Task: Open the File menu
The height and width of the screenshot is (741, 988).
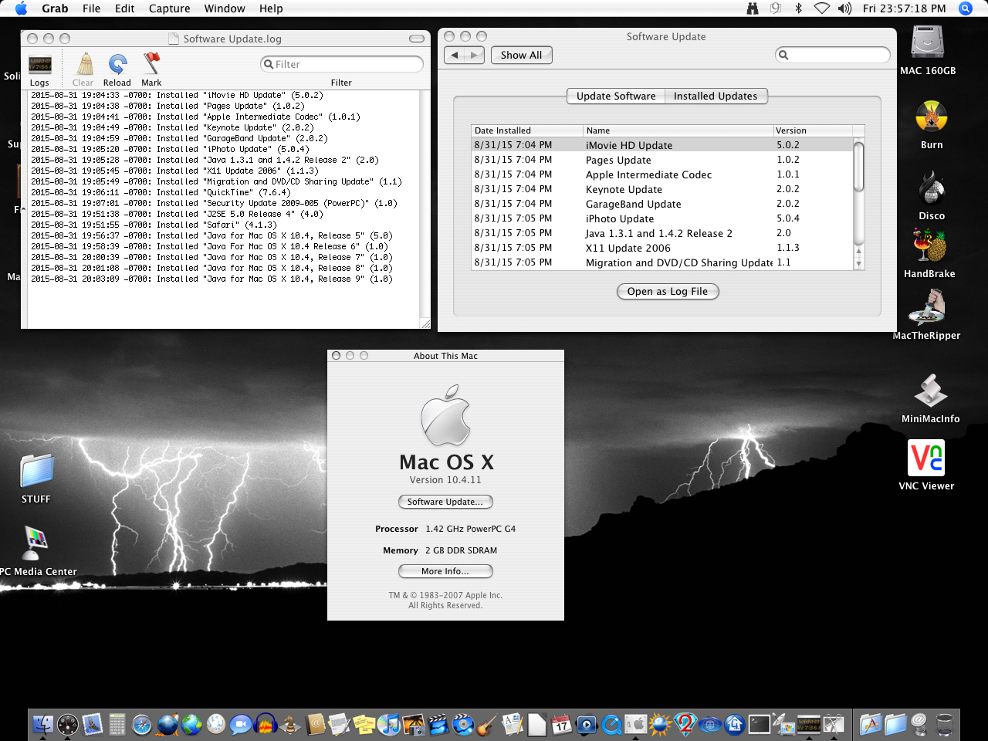Action: coord(92,8)
